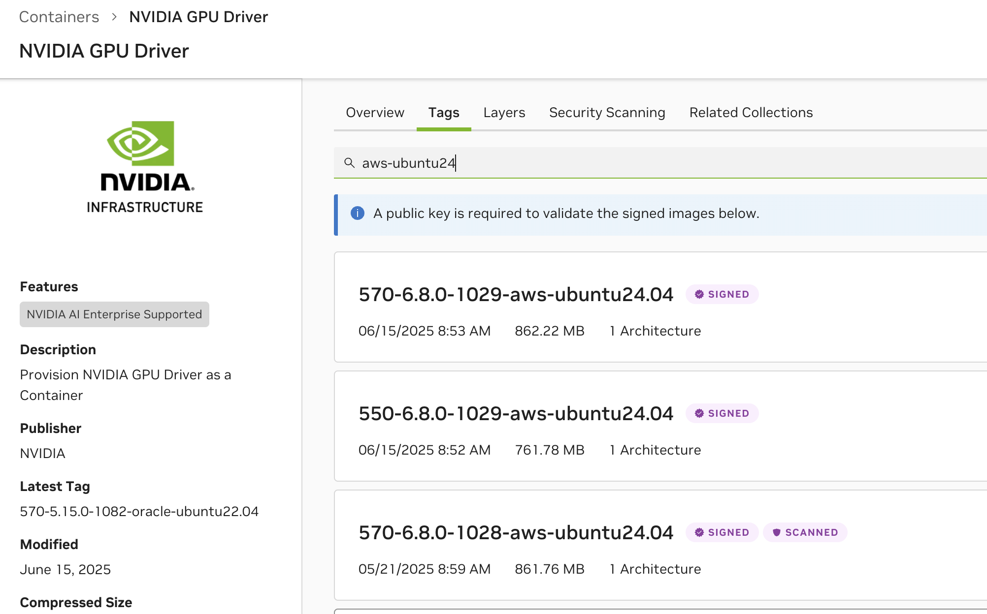The height and width of the screenshot is (614, 987).
Task: Click NVIDIA AI Enterprise Supported label
Action: click(x=114, y=314)
